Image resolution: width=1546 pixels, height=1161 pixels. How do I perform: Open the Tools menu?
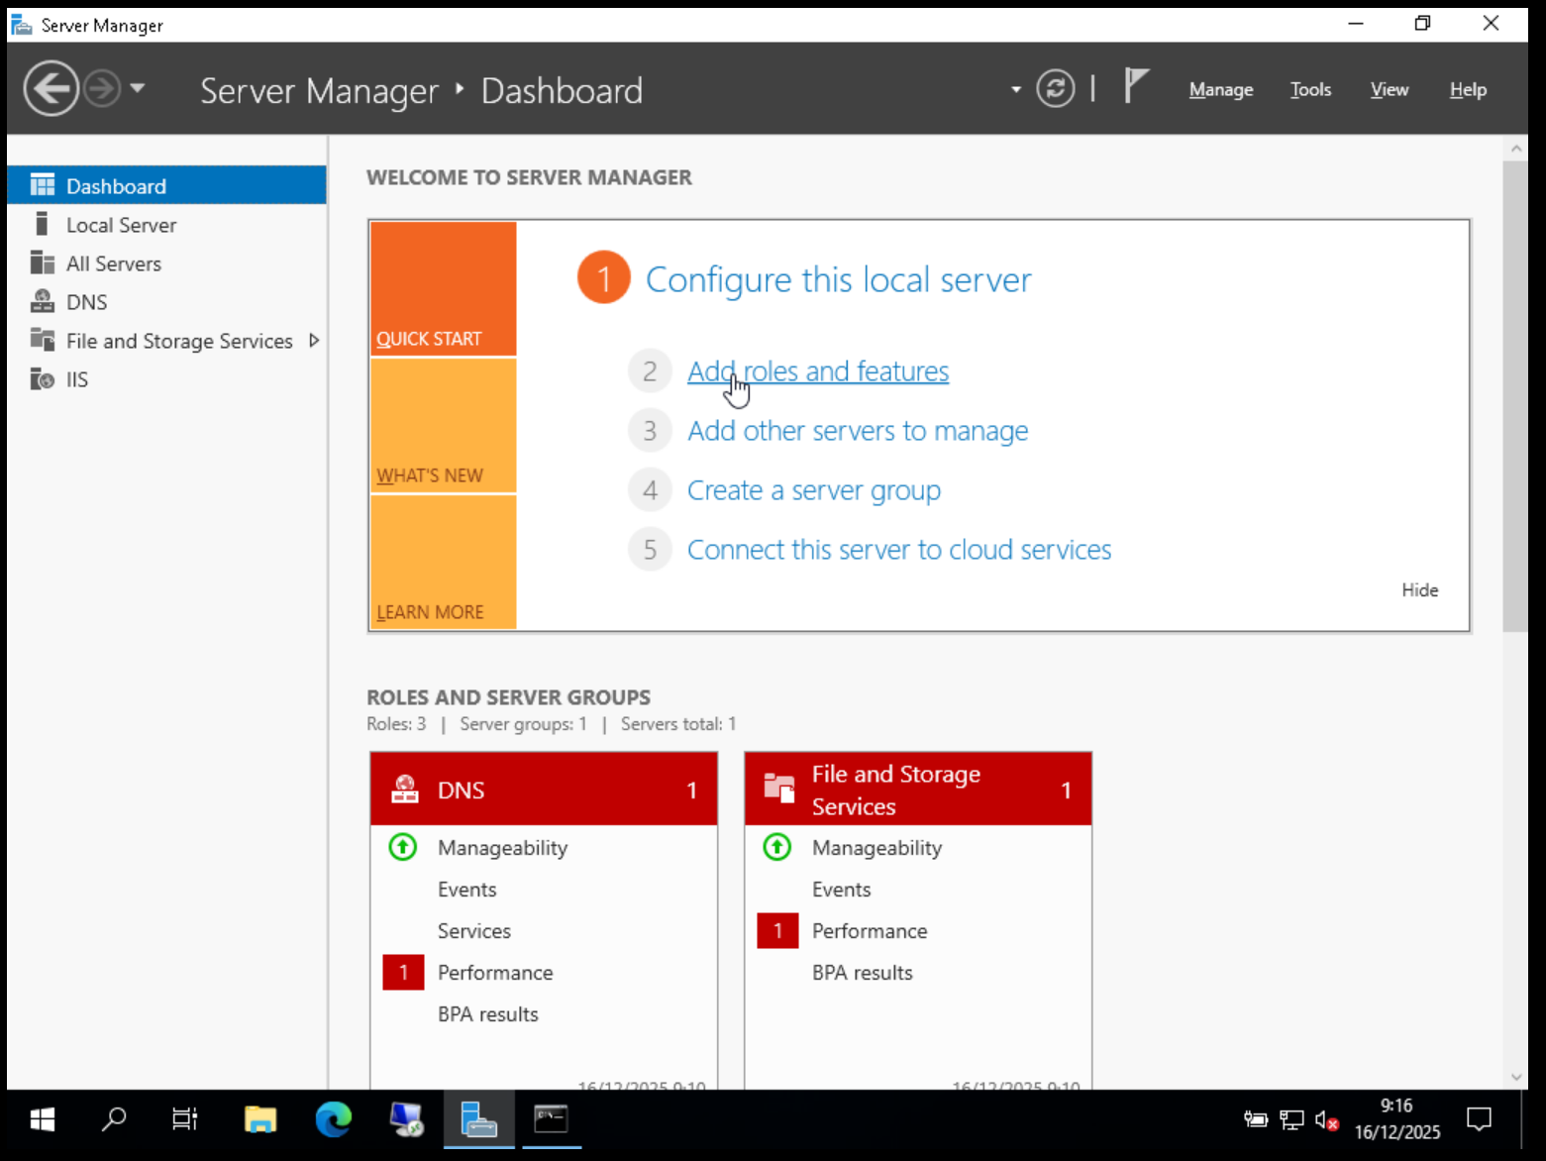[1309, 89]
